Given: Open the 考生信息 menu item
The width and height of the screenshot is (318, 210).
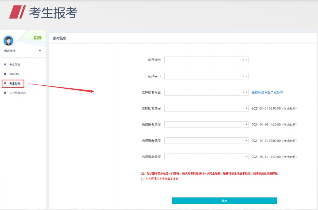Looking at the screenshot, I should [x=15, y=65].
